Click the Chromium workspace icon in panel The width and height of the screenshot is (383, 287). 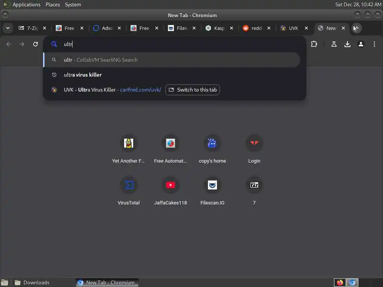pos(352,283)
